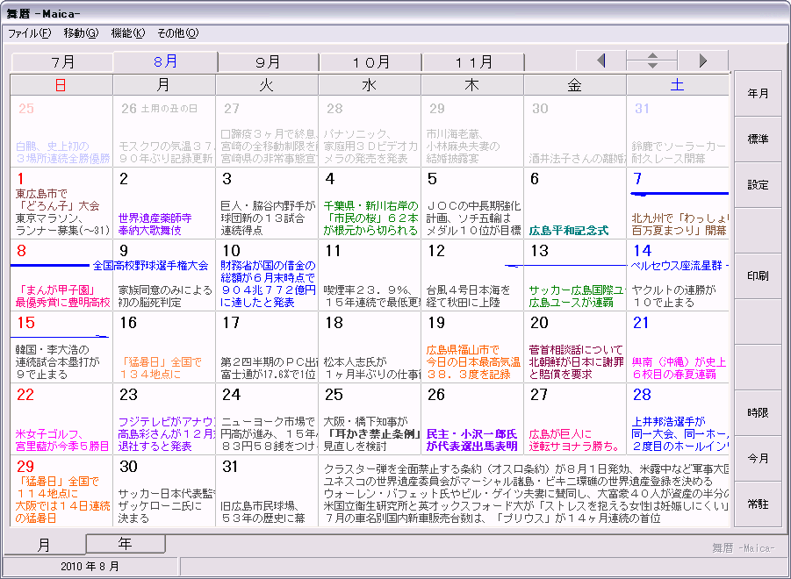Image resolution: width=791 pixels, height=579 pixels.
Task: Click the 台風4号日本海を entry on day 12
Action: click(x=469, y=297)
